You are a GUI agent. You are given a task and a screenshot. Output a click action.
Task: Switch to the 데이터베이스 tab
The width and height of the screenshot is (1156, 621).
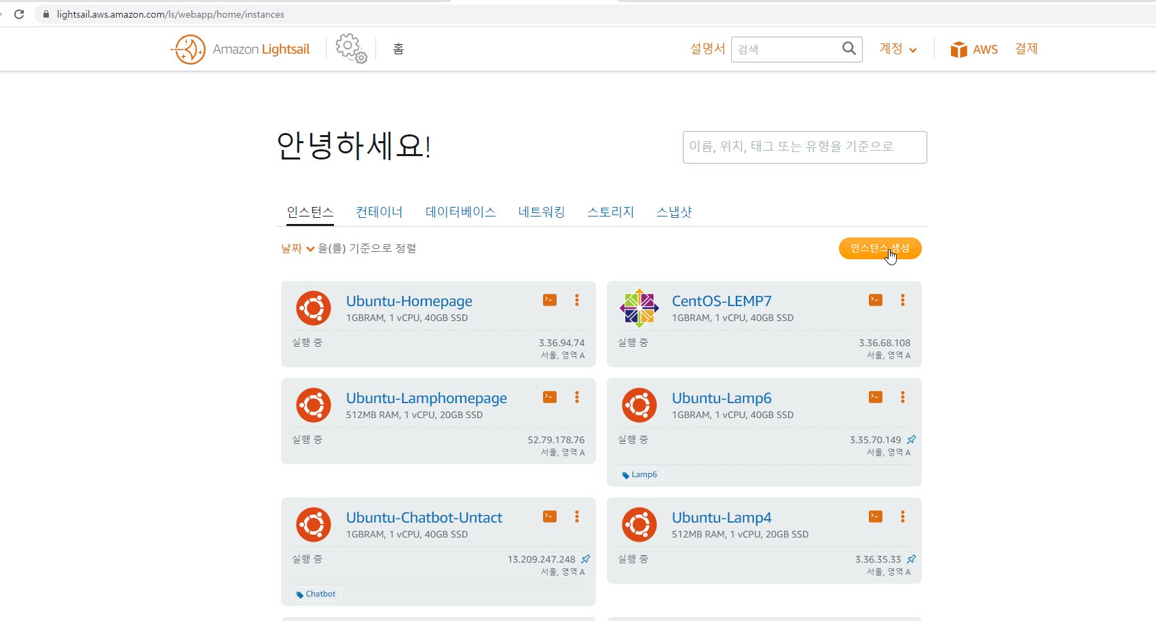point(461,212)
